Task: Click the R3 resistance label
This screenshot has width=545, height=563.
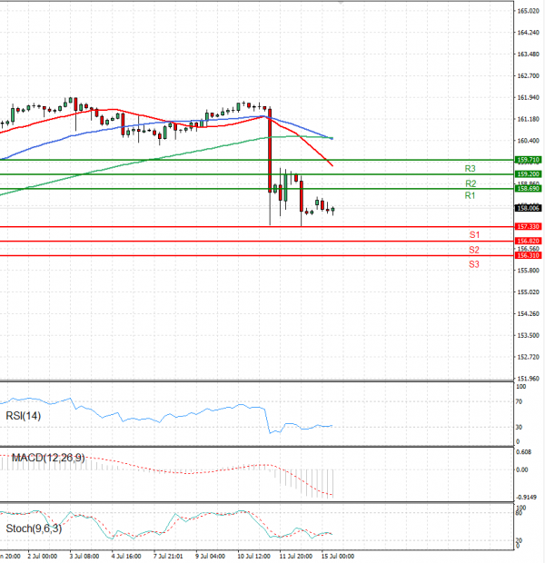Action: pos(470,169)
